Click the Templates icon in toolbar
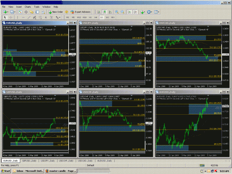The image size is (232, 174). tap(156, 12)
